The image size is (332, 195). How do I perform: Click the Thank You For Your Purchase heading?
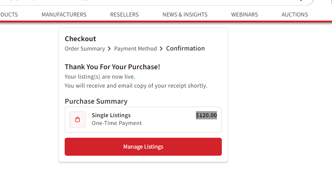(x=112, y=67)
